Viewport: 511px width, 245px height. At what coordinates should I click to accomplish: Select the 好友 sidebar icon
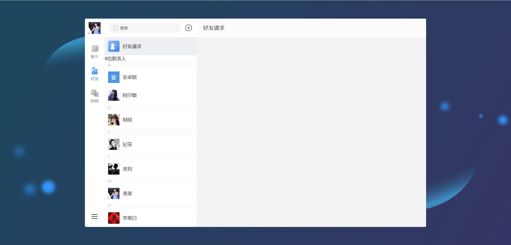coord(94,74)
